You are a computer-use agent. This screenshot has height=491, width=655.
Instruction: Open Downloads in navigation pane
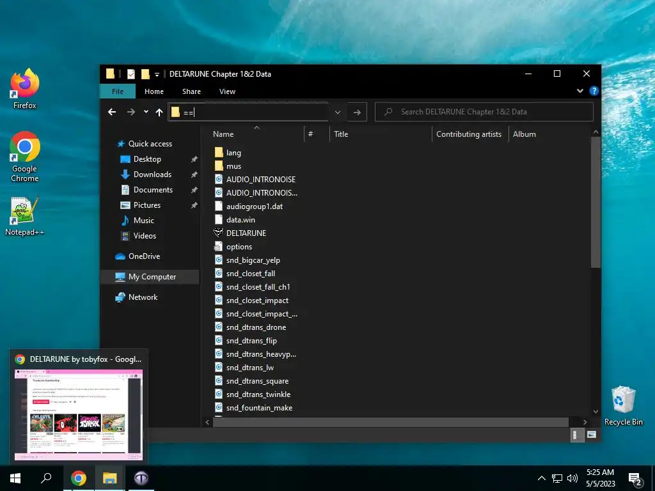[146, 175]
